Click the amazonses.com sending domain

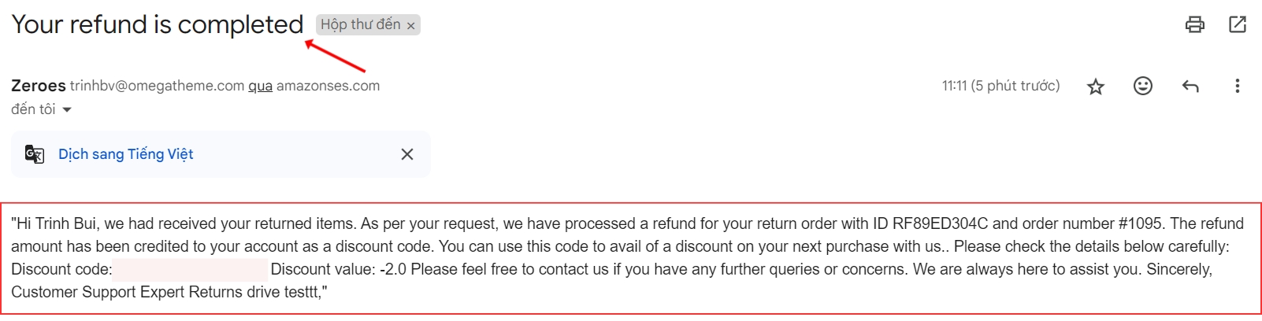[x=328, y=86]
